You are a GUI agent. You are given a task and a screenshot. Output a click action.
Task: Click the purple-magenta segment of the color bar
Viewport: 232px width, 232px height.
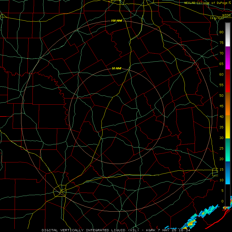228,58
